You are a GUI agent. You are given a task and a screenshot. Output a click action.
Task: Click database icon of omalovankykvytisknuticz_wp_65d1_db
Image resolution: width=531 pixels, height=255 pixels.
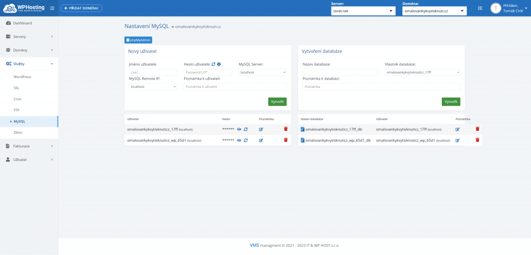(303, 140)
